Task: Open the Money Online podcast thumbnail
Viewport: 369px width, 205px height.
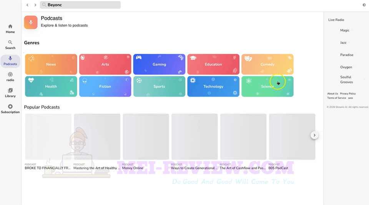Action: (x=146, y=137)
